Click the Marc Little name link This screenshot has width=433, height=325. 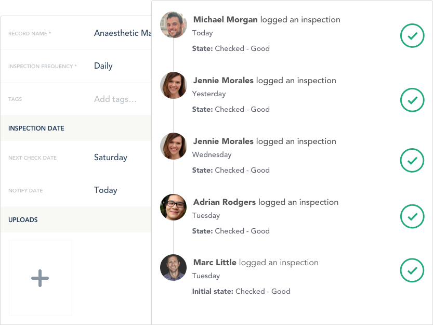pyautogui.click(x=215, y=262)
